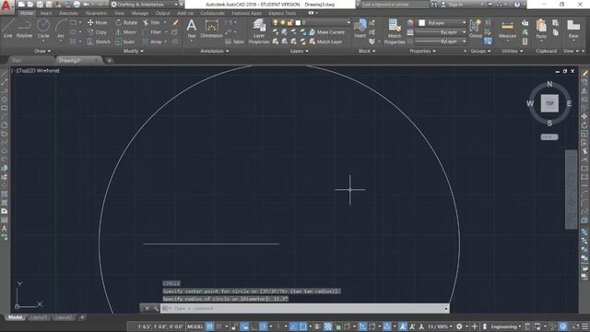
Task: Select the Dimension tool
Action: click(x=211, y=29)
